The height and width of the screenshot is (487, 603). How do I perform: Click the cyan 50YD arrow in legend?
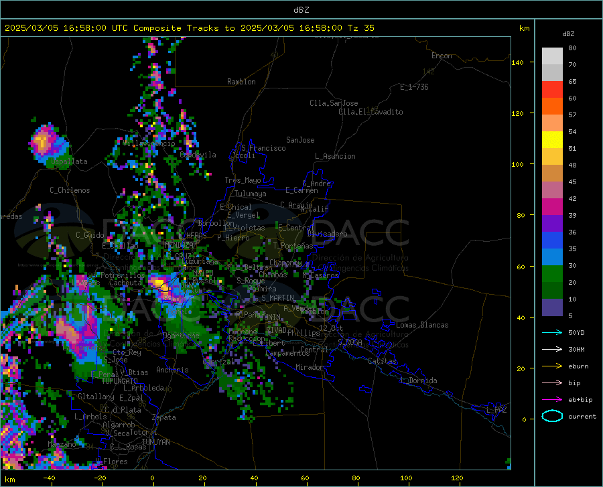click(x=552, y=332)
